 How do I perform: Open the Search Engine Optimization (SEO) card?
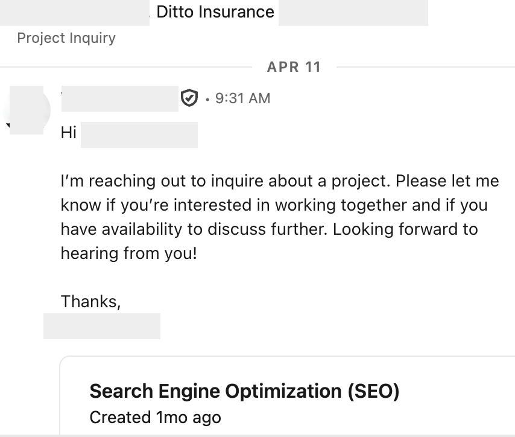287,396
